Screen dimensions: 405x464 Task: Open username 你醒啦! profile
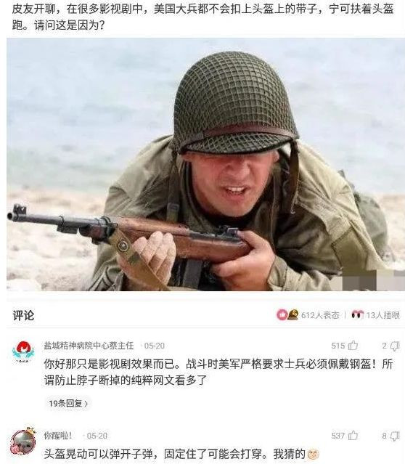[x=58, y=436]
